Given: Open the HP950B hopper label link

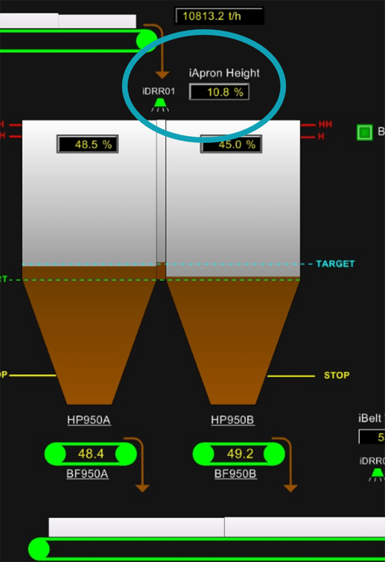Looking at the screenshot, I should click(x=233, y=420).
